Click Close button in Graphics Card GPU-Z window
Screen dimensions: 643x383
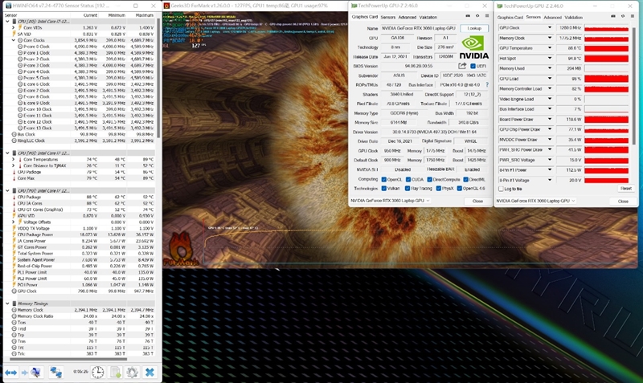tap(477, 201)
